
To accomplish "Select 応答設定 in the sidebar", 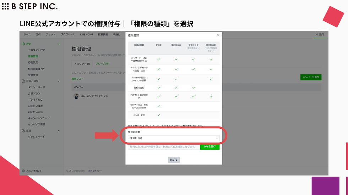I will coord(33,62).
